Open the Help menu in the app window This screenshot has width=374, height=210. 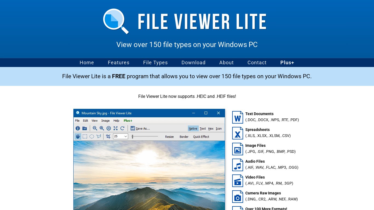tap(116, 121)
